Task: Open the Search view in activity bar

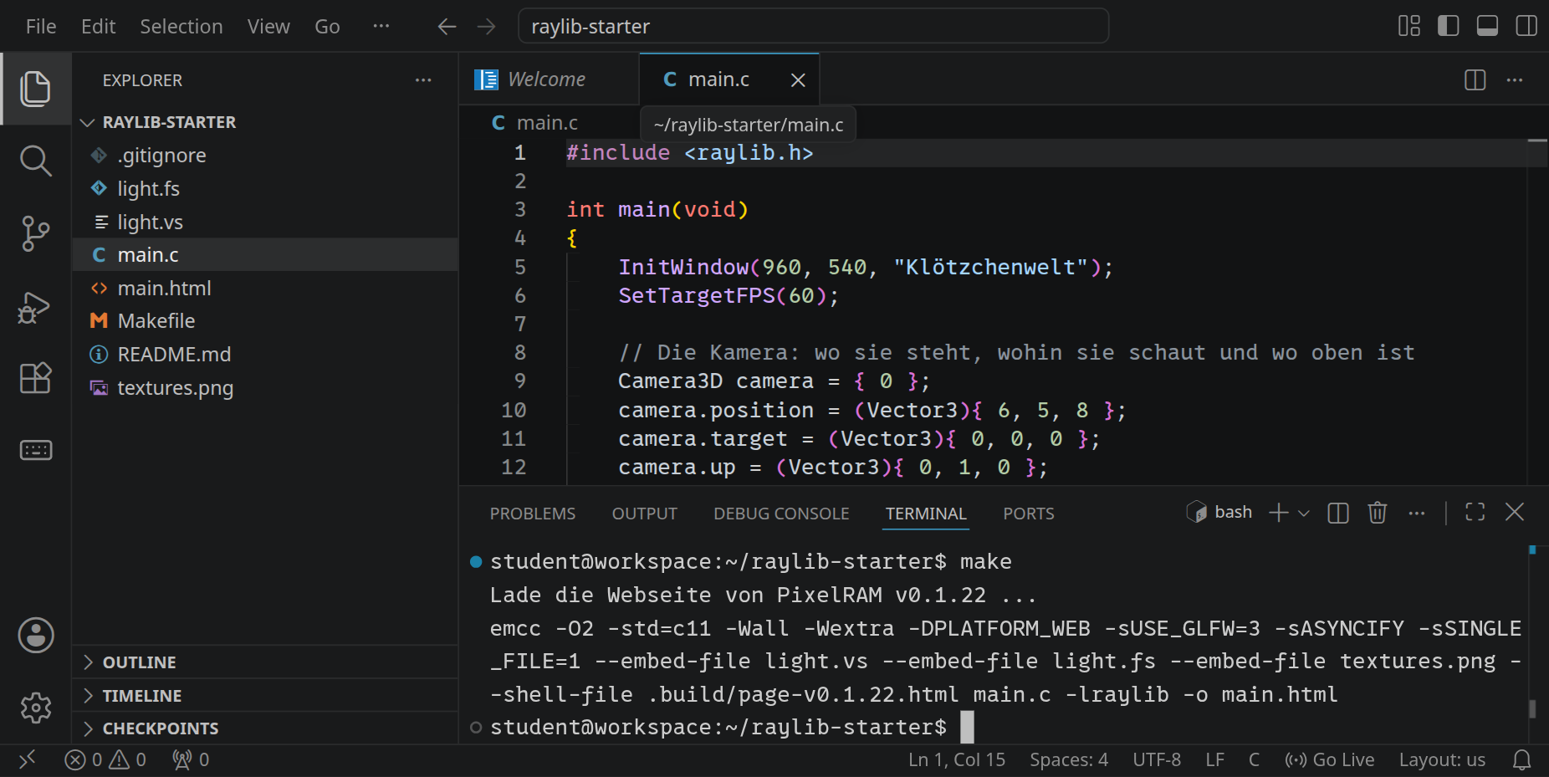Action: click(x=35, y=161)
